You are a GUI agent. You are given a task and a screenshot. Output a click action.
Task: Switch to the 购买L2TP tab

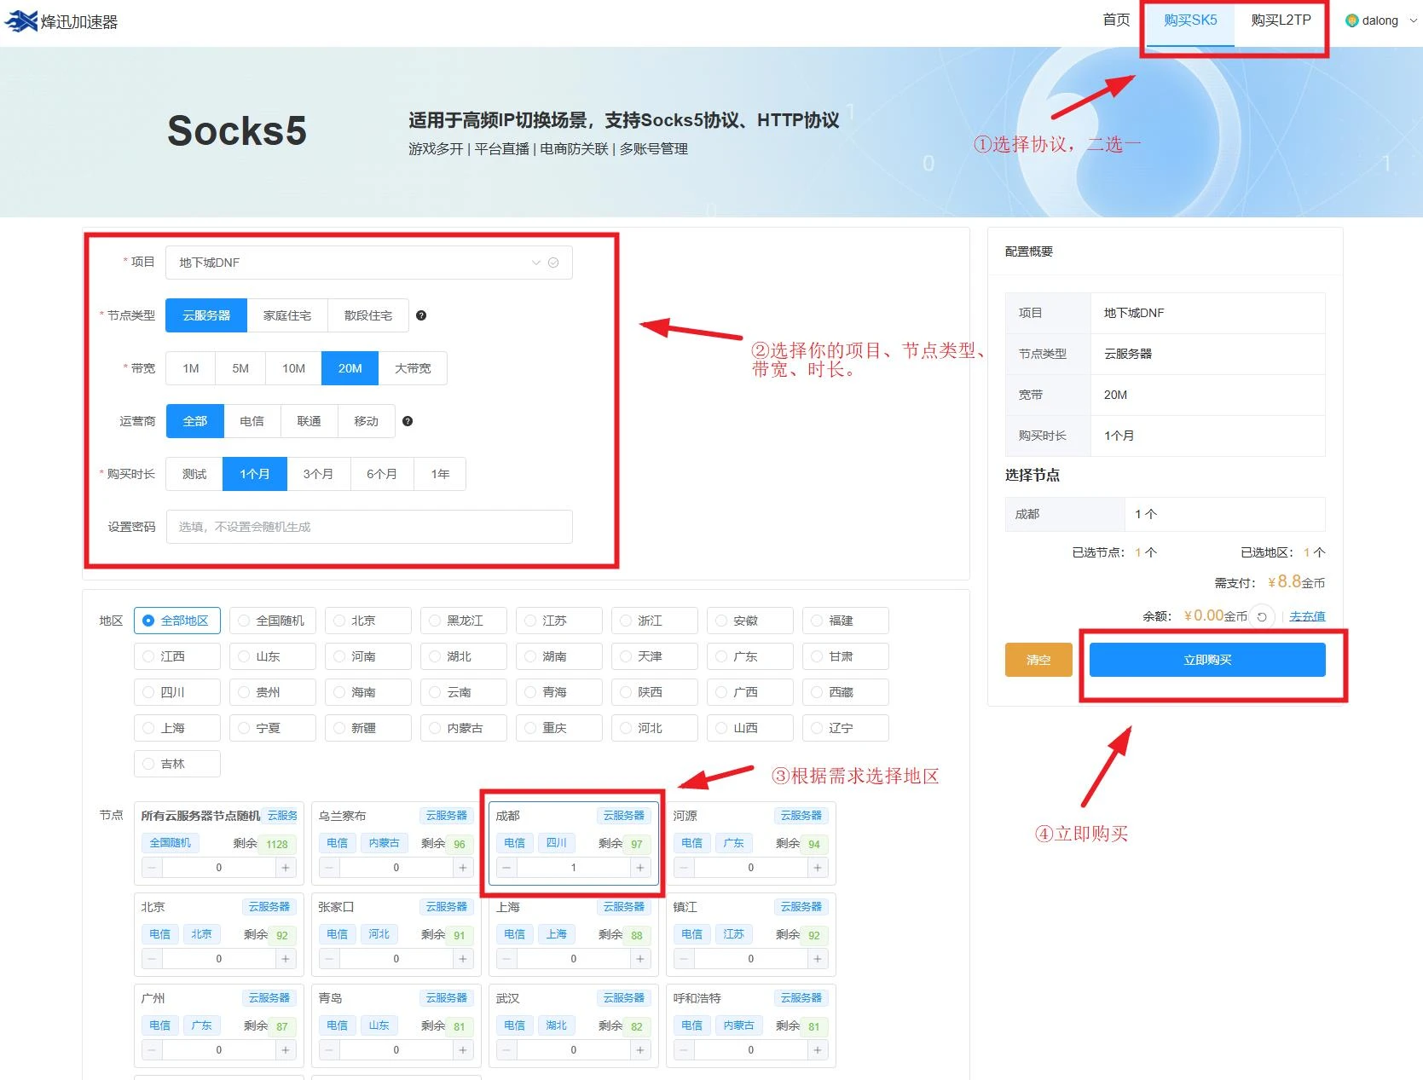coord(1281,20)
